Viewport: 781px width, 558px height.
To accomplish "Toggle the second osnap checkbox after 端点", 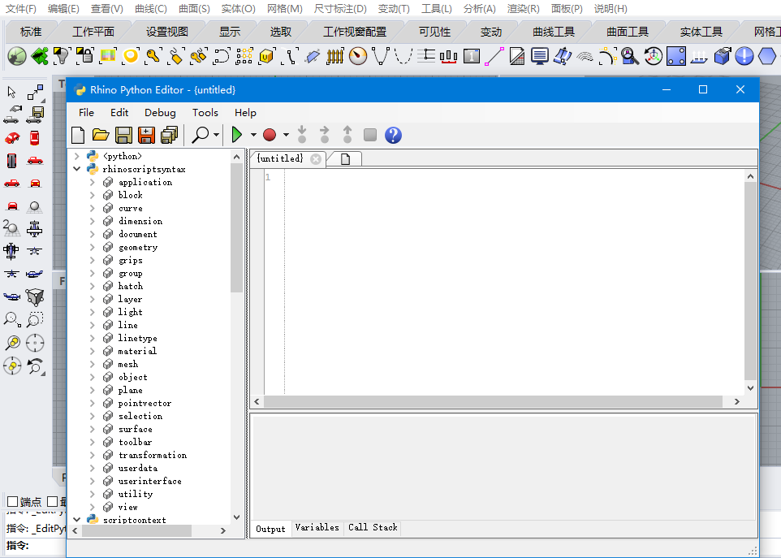I will 52,501.
